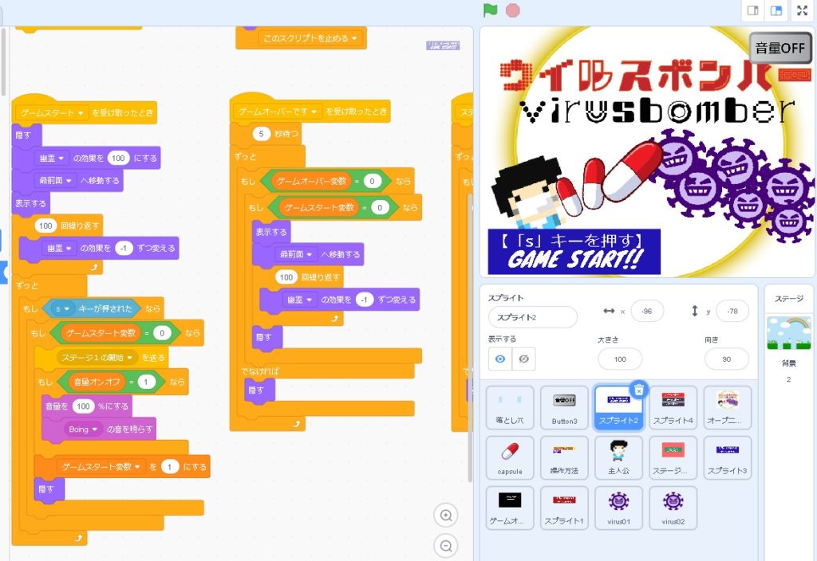Open the このスクリプトを止める dropdown
Image resolution: width=817 pixels, height=561 pixels.
tap(353, 37)
